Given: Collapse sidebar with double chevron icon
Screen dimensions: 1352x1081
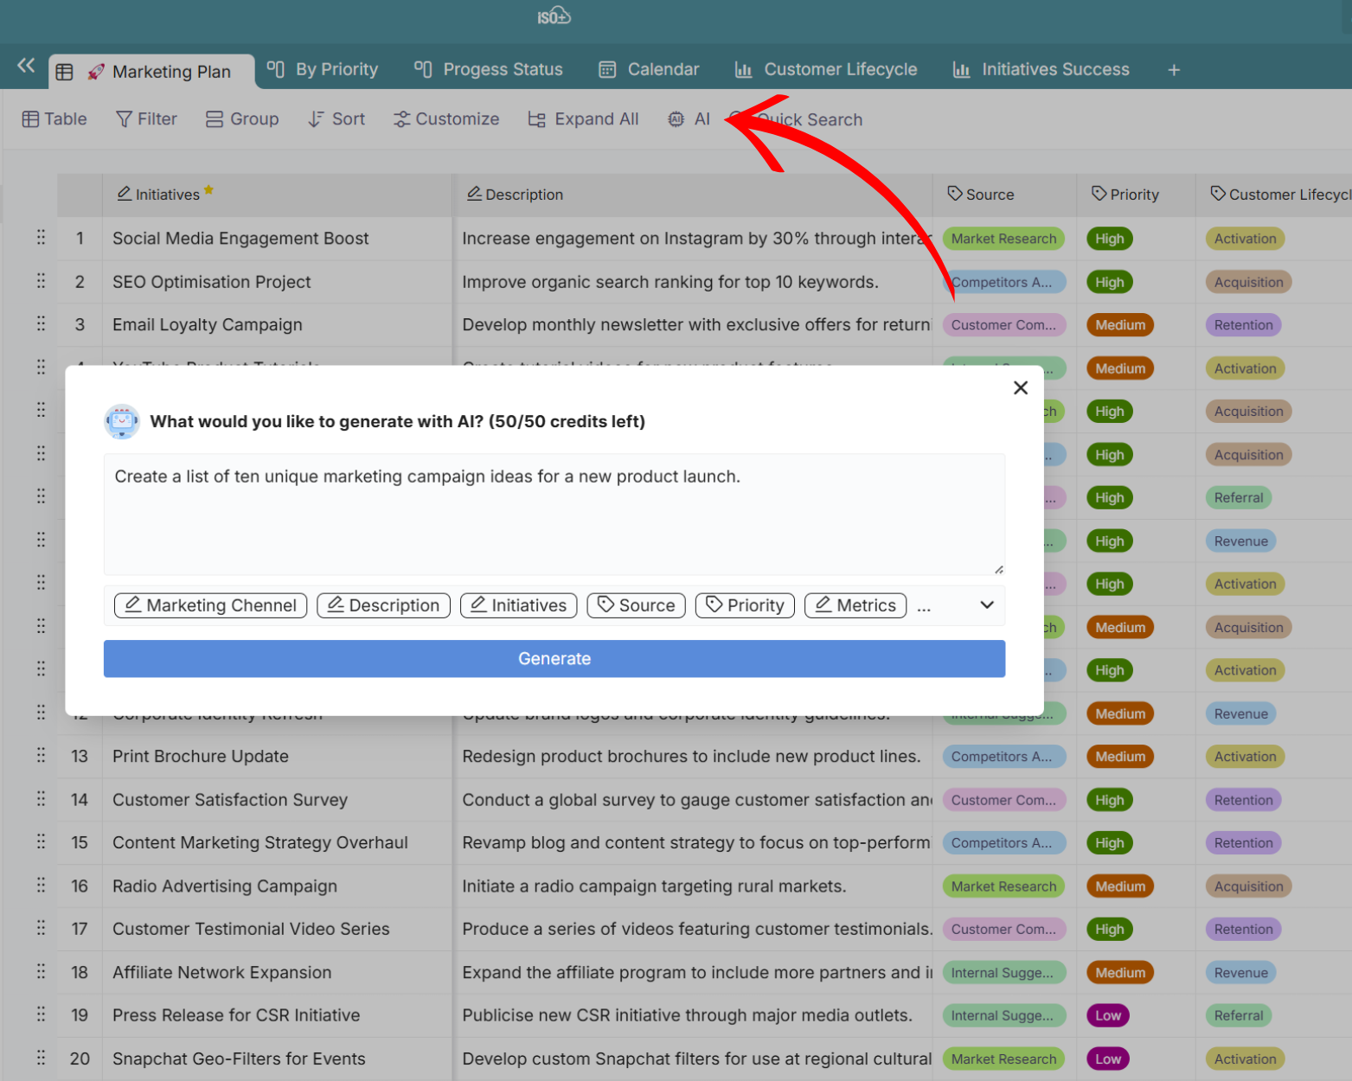Looking at the screenshot, I should tap(26, 66).
